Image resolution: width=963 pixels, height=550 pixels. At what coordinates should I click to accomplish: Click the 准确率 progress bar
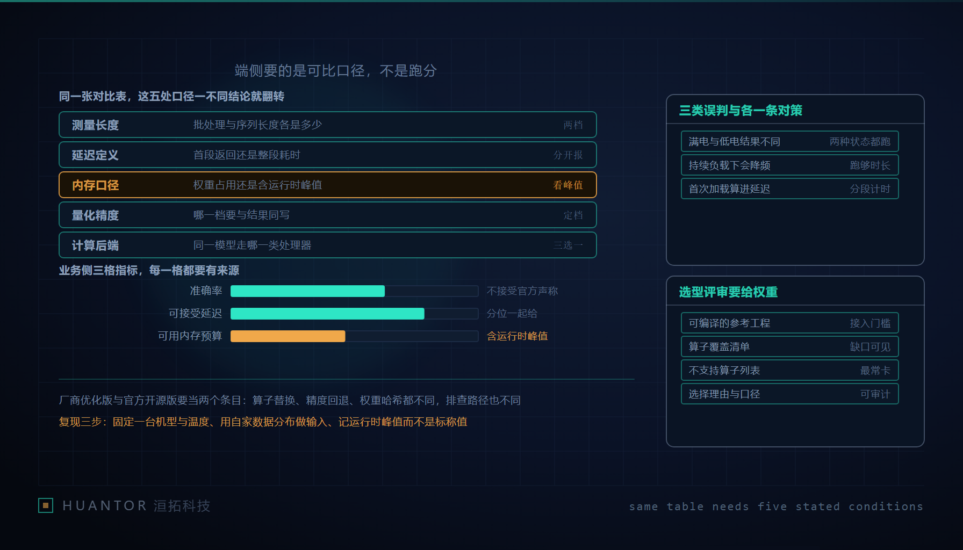coord(354,291)
